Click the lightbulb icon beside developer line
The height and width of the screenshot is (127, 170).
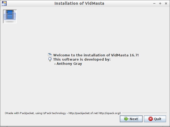coord(50,59)
